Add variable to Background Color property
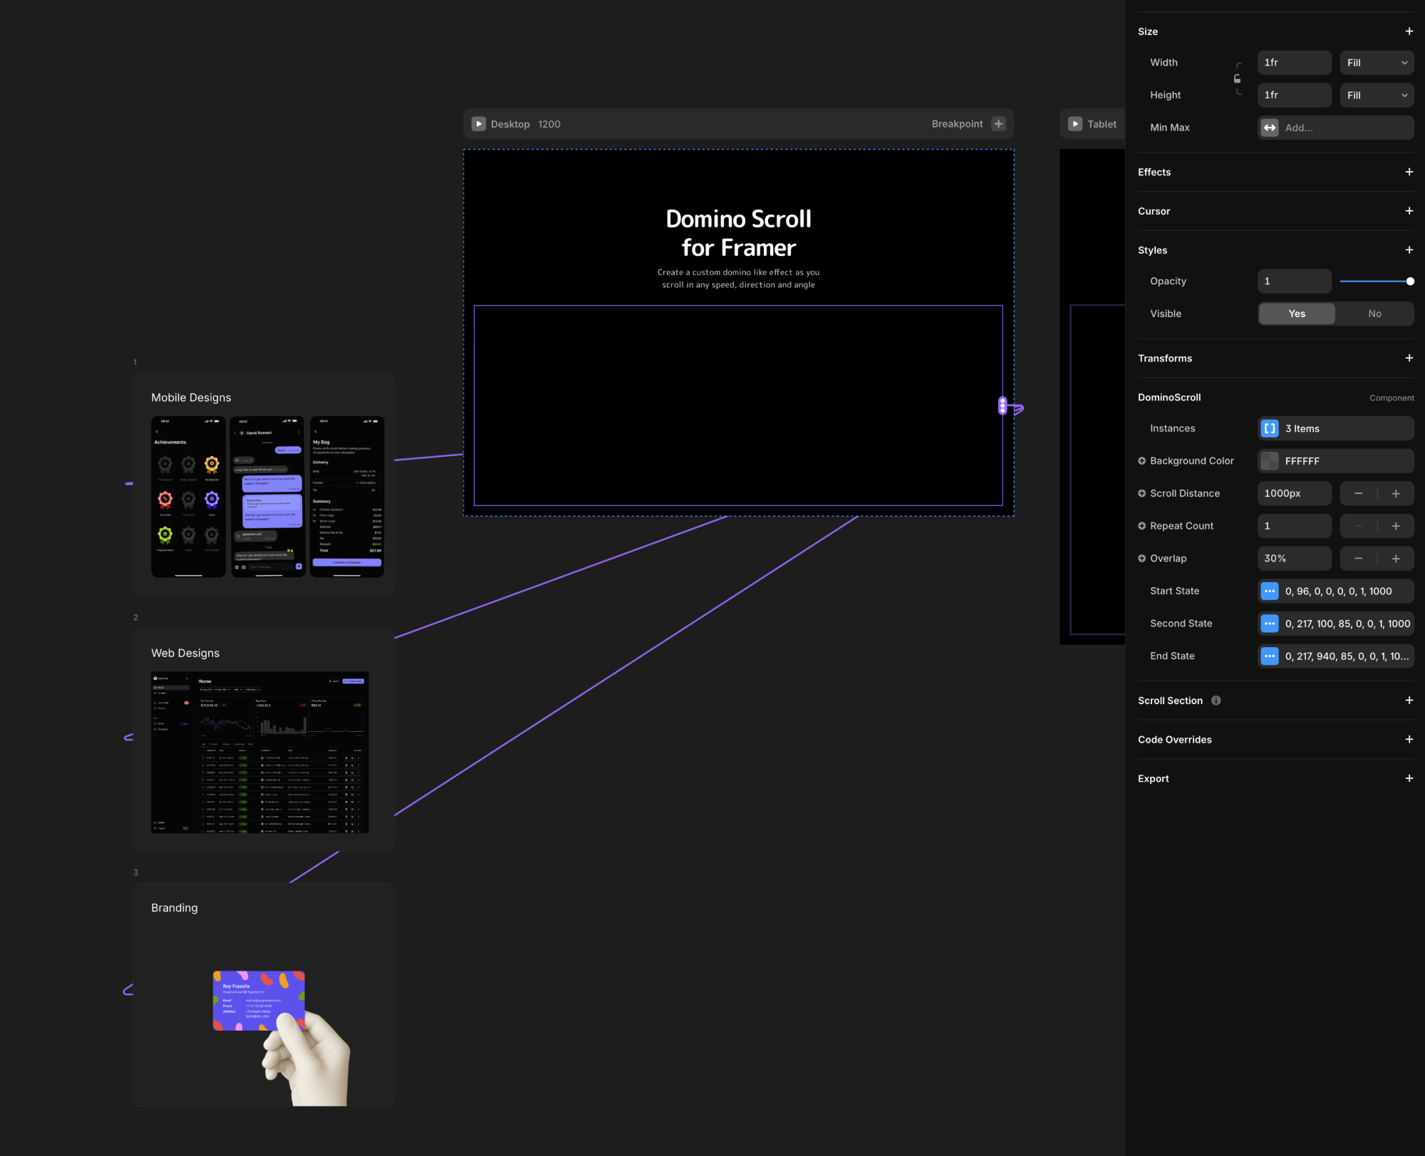 pyautogui.click(x=1142, y=461)
